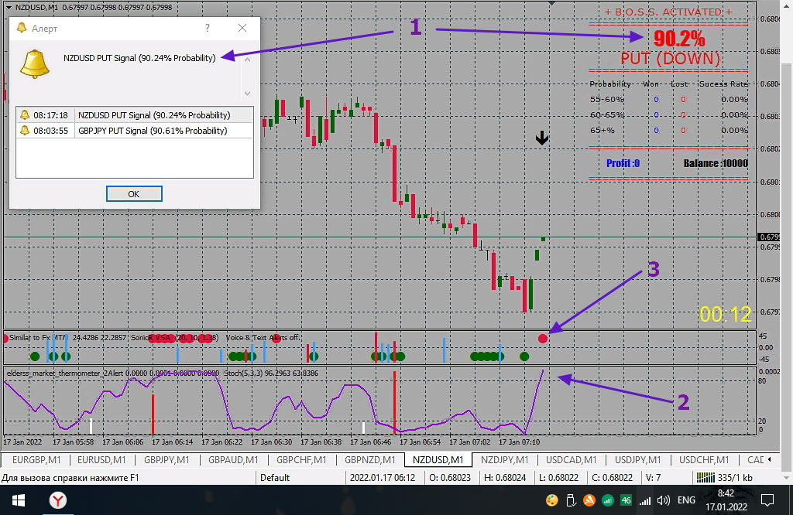793x515 pixels.
Task: Click the active NZDUSD,M1 chart tab
Action: click(x=438, y=460)
